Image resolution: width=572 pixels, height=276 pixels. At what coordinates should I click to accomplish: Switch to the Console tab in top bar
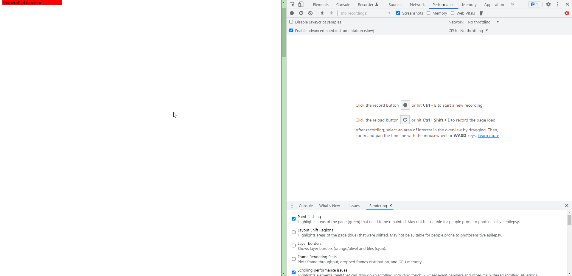343,4
